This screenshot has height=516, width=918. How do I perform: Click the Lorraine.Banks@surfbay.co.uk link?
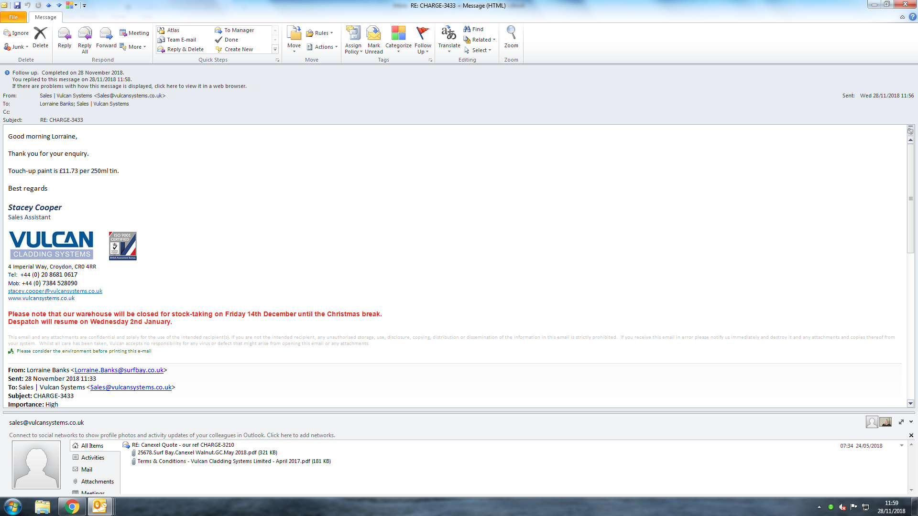coord(119,370)
